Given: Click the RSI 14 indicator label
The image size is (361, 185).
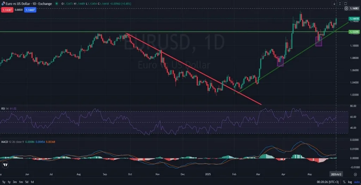Looking at the screenshot, I should (x=5, y=108).
